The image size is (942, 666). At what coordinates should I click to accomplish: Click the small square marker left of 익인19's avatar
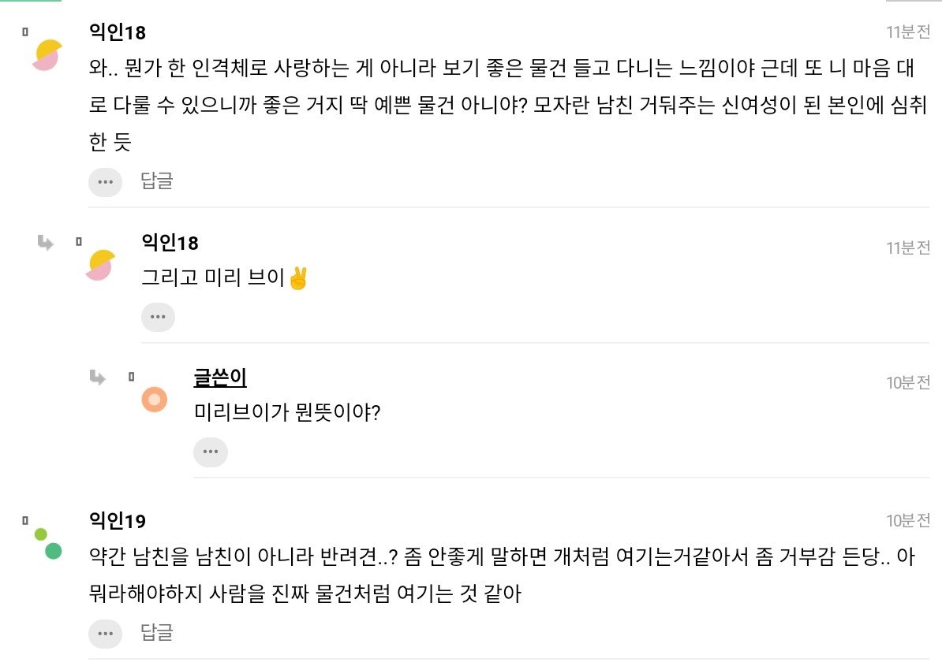pyautogui.click(x=25, y=521)
